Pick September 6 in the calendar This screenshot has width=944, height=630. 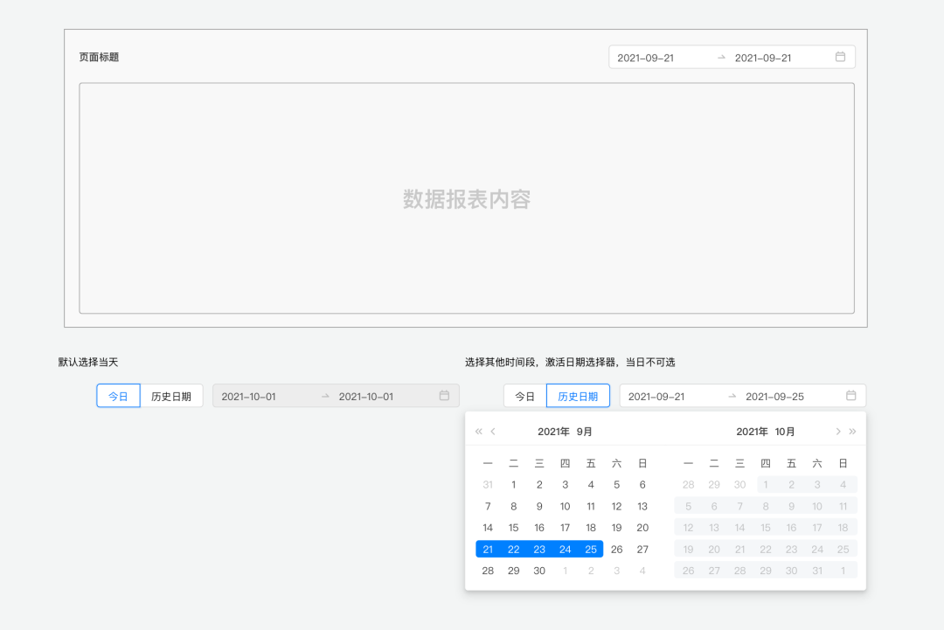pyautogui.click(x=642, y=484)
